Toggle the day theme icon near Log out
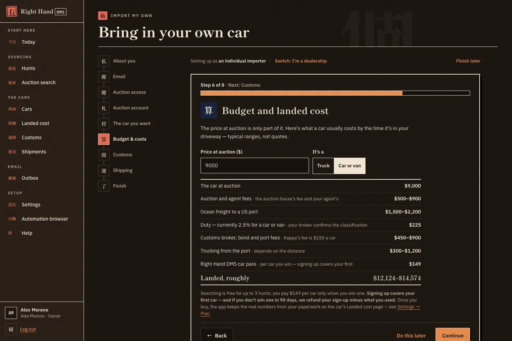512x341 pixels. 11,329
